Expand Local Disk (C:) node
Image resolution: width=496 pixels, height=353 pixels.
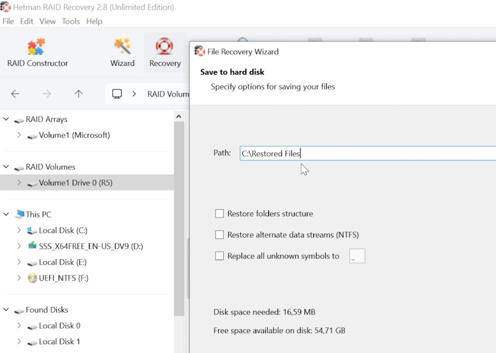[x=19, y=230]
